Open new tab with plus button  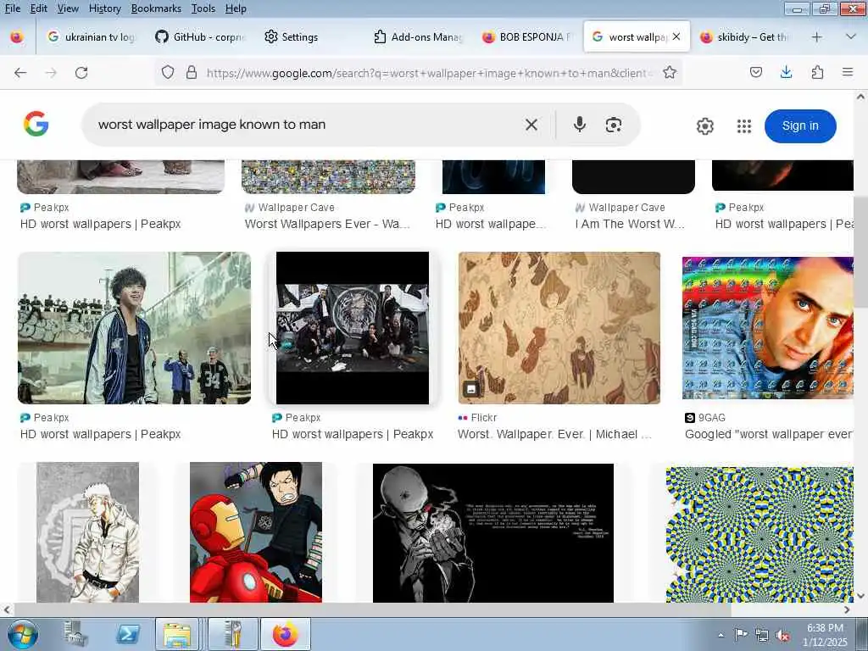(816, 37)
